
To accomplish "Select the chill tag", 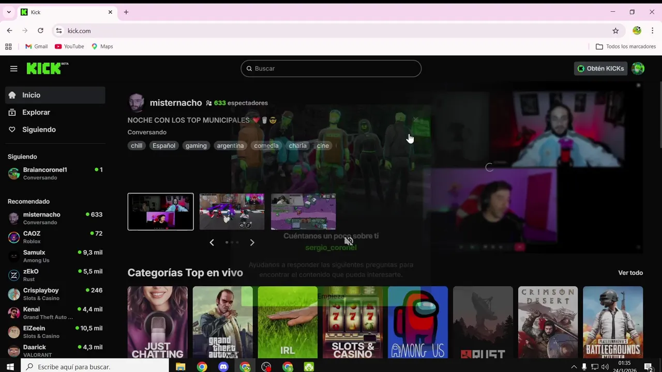I will (137, 146).
